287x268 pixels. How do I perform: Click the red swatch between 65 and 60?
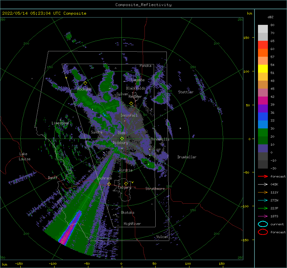[x=263, y=45]
